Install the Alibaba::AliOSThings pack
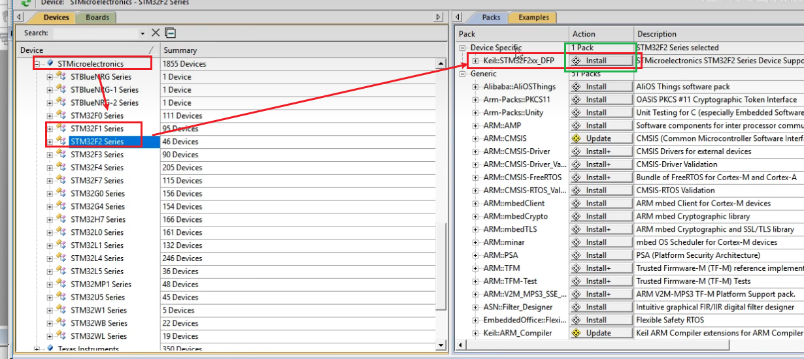The image size is (804, 359). 601,87
